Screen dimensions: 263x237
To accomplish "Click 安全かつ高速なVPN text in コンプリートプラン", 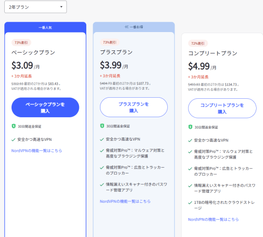I will click(x=211, y=140).
